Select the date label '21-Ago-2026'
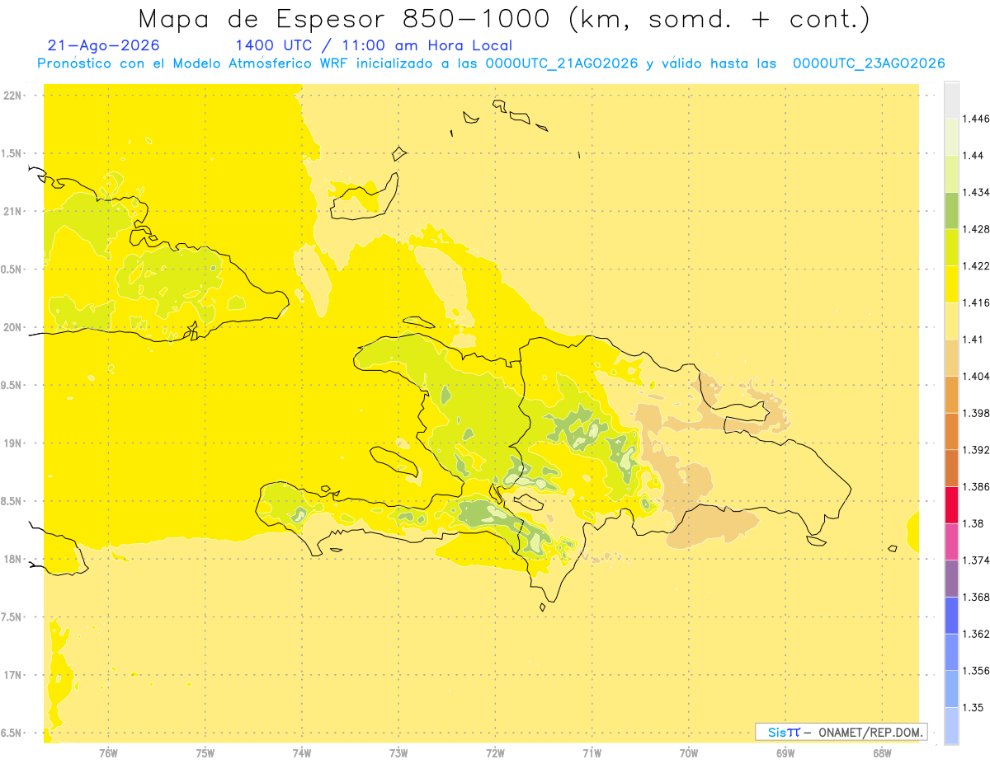This screenshot has width=990, height=764. click(x=104, y=46)
